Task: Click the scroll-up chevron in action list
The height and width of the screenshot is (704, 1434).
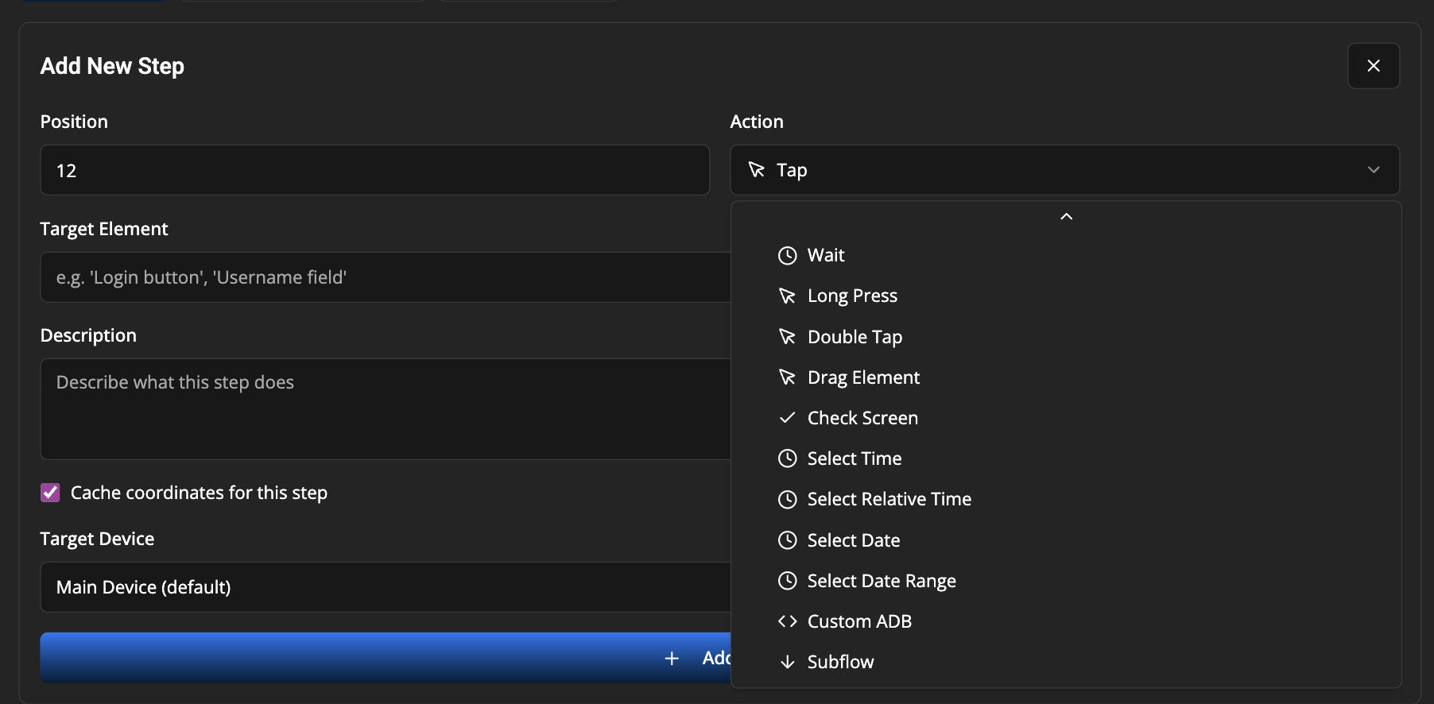Action: (1066, 216)
